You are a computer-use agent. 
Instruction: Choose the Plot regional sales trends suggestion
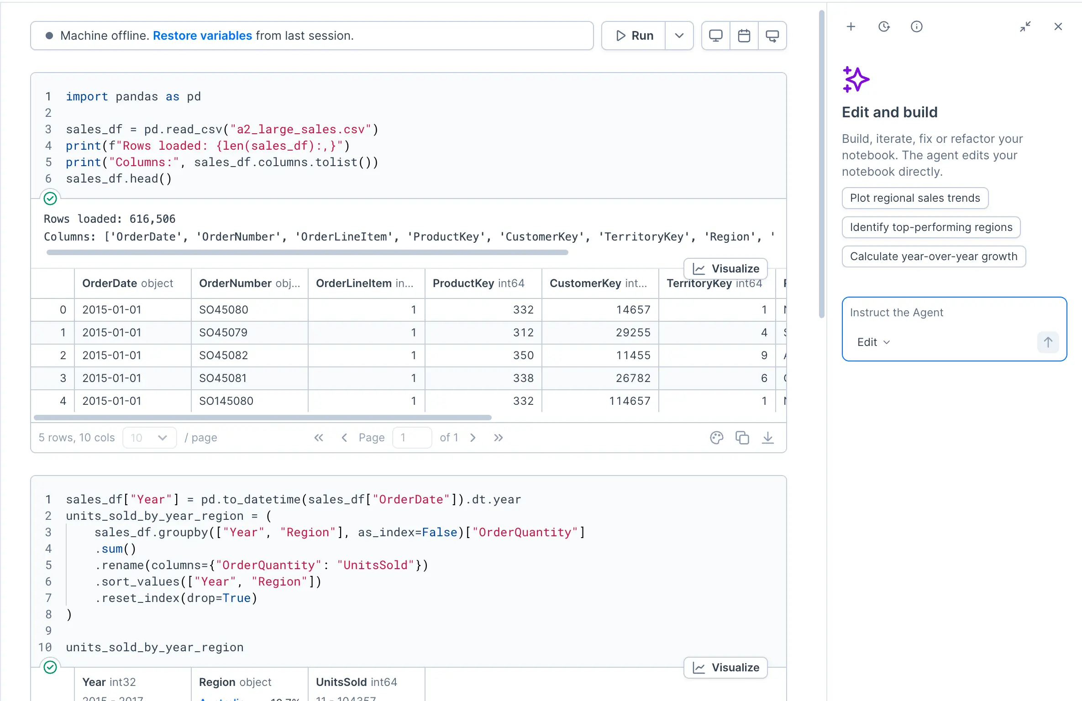coord(915,198)
